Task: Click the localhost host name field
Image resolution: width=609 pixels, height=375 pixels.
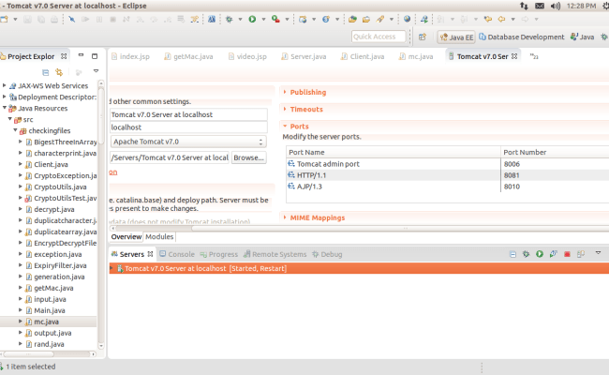Action: (x=188, y=127)
